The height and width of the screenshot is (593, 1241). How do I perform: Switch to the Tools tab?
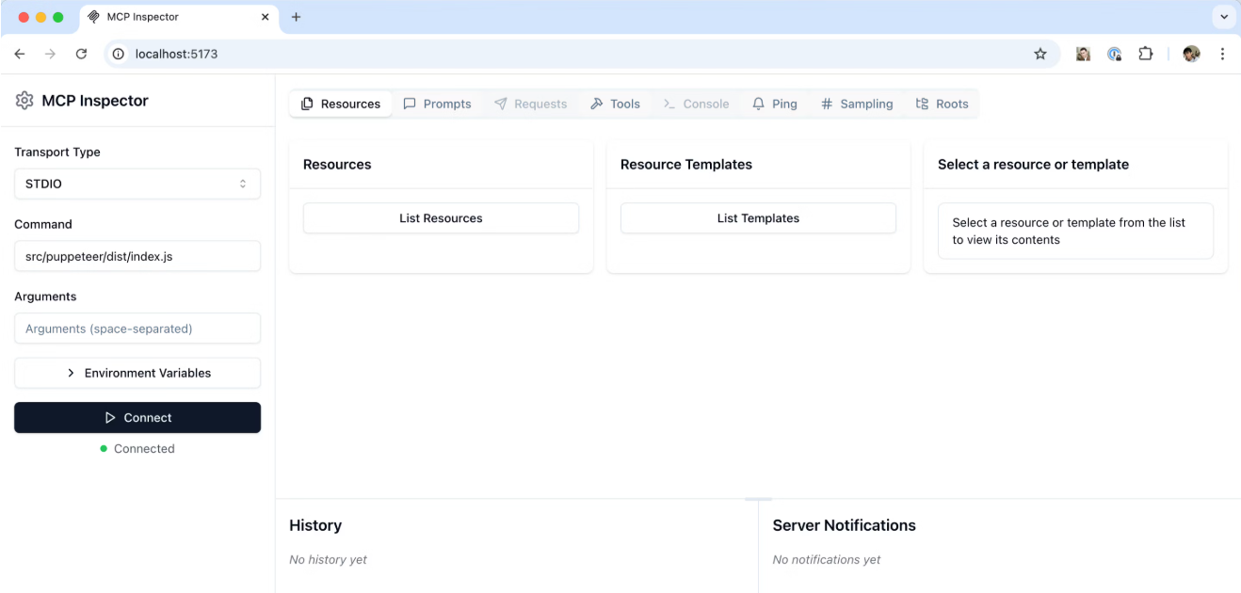point(615,104)
